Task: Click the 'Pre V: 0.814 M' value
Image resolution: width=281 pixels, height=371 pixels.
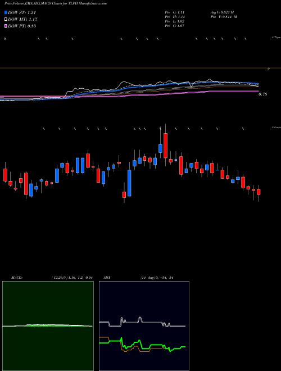Action: (225, 17)
